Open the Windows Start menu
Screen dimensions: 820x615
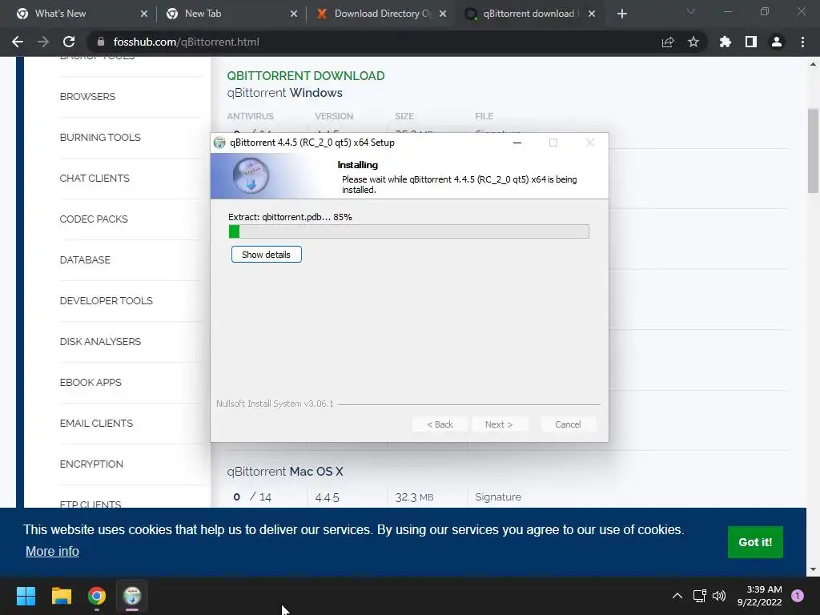click(26, 596)
